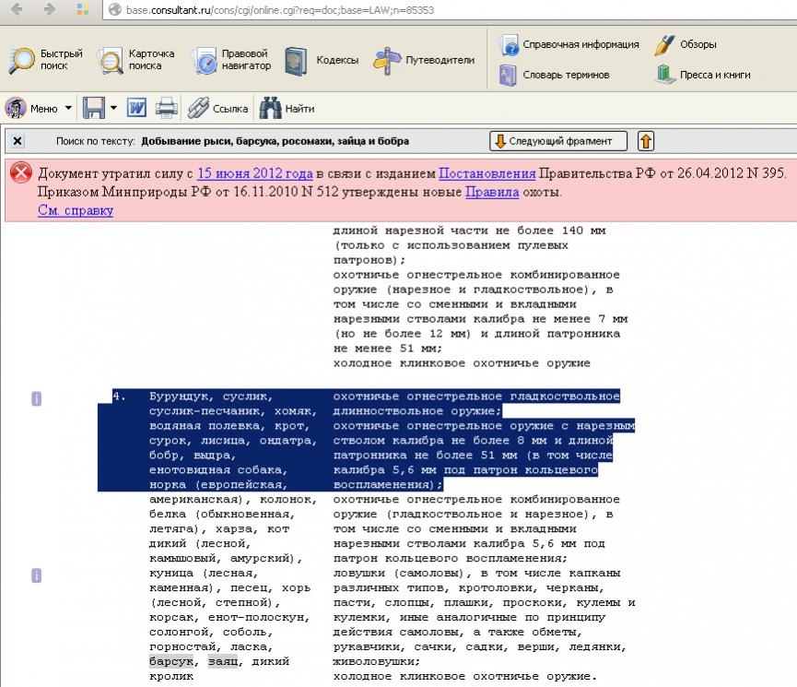Open Путеводители guides
The image size is (797, 687).
pos(424,60)
